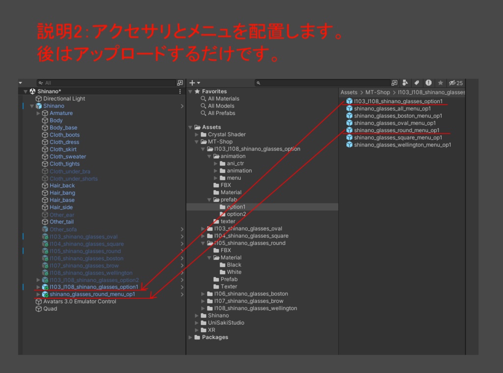Select I106_shinano_glasses_boston folder
The width and height of the screenshot is (503, 373).
pos(248,294)
